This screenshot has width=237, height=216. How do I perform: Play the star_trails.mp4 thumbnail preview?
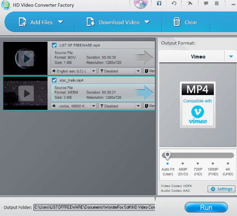(26, 93)
